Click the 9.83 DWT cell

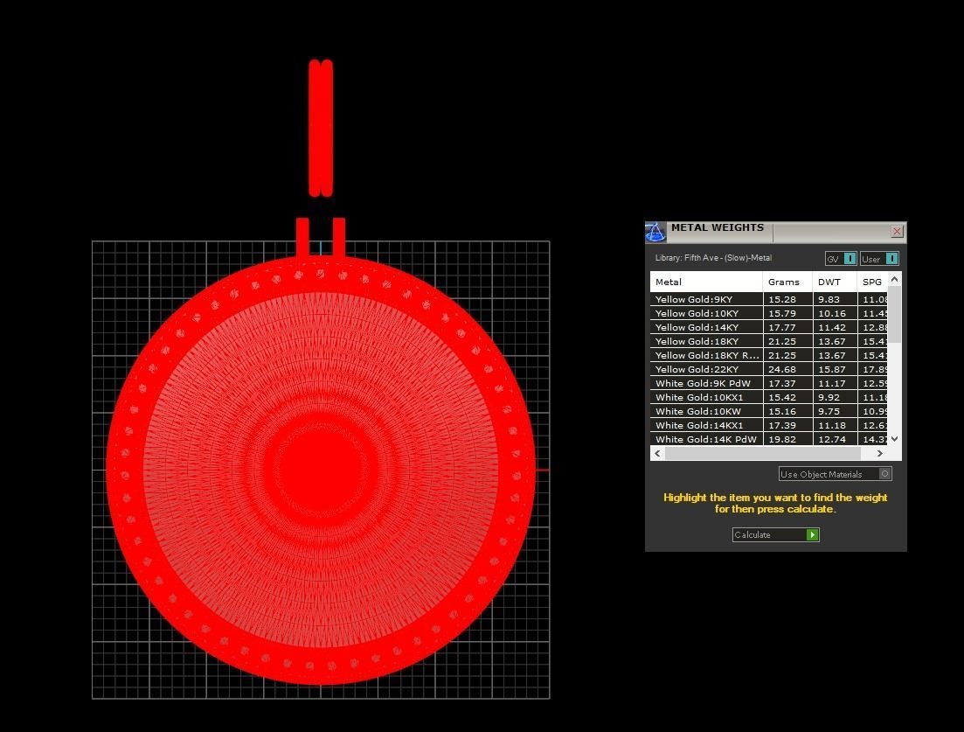coord(835,299)
